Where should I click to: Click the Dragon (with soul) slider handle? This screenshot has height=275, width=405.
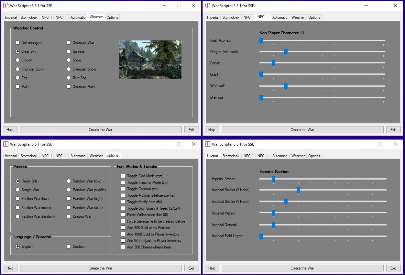point(286,51)
